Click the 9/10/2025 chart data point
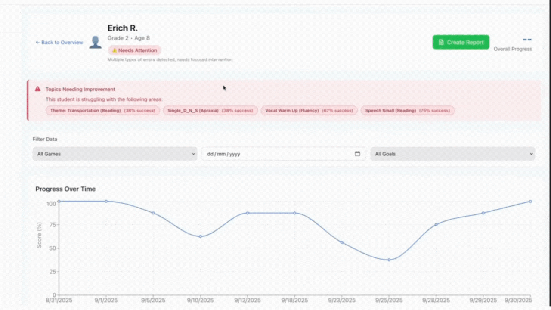This screenshot has height=310, width=551. click(200, 236)
